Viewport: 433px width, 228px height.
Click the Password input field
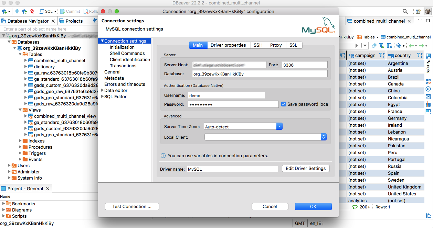point(233,104)
